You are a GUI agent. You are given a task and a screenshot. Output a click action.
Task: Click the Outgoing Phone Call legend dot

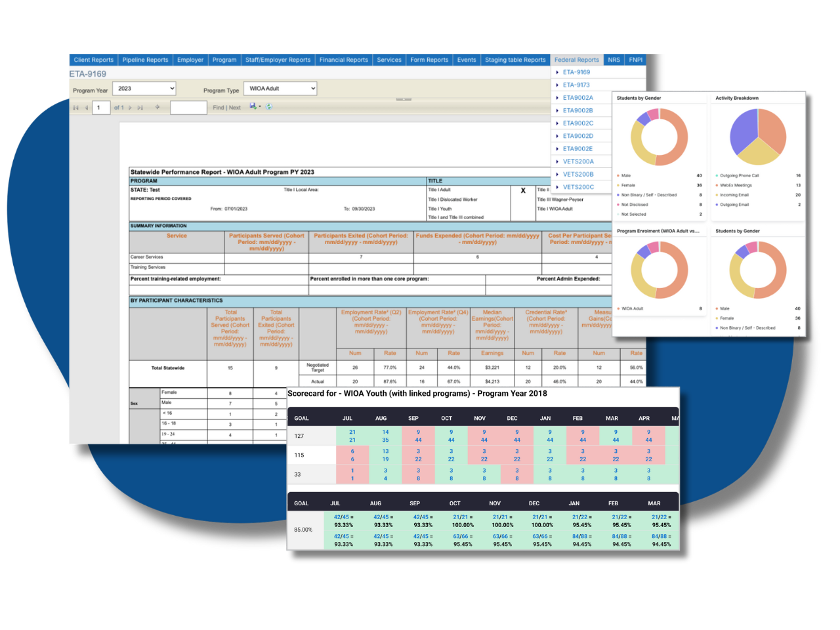point(717,176)
